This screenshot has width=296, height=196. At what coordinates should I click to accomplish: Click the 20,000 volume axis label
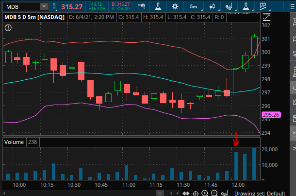coord(270,149)
